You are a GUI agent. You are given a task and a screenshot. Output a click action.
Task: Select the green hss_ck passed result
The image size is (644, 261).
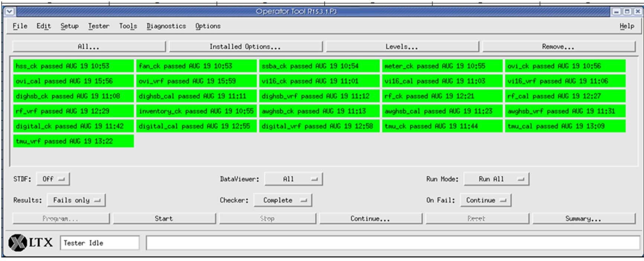(73, 66)
